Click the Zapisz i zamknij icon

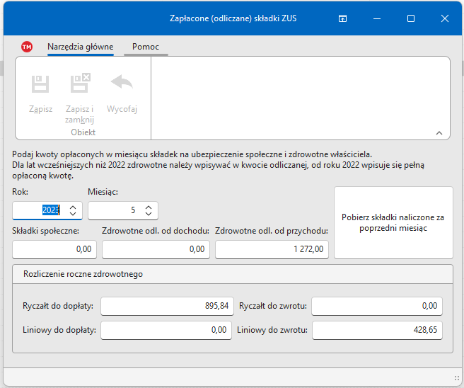[80, 84]
